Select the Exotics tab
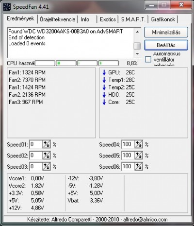 point(108,19)
